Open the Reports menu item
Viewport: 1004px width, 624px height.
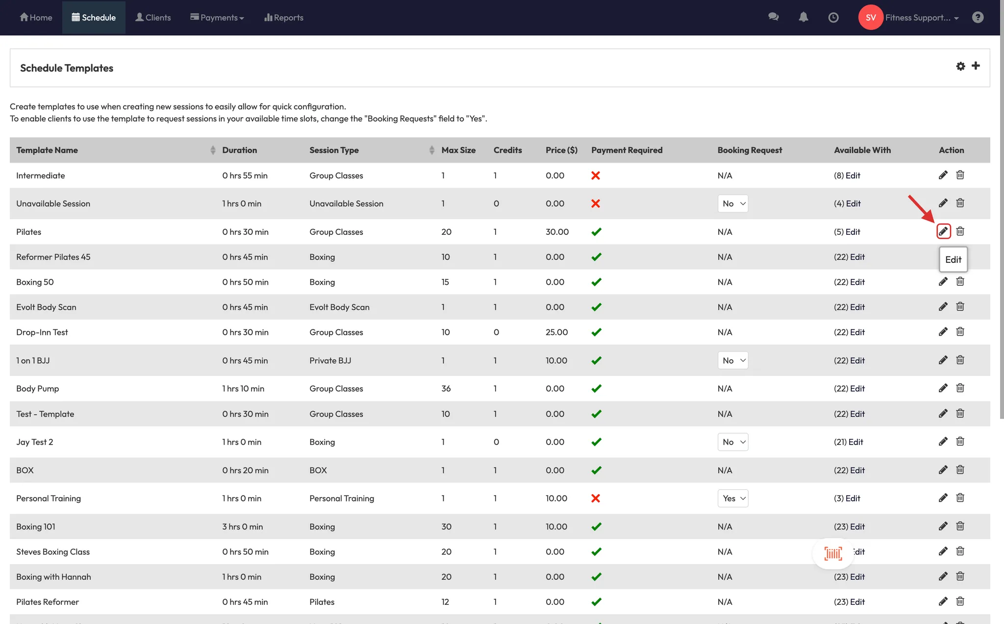283,18
